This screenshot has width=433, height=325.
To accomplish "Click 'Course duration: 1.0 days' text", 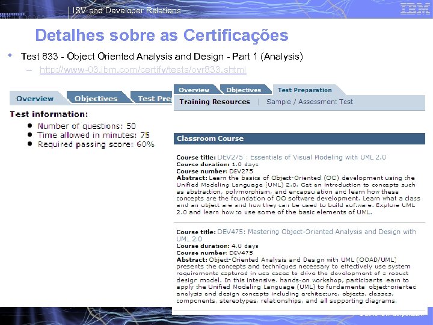I will pyautogui.click(x=217, y=164).
